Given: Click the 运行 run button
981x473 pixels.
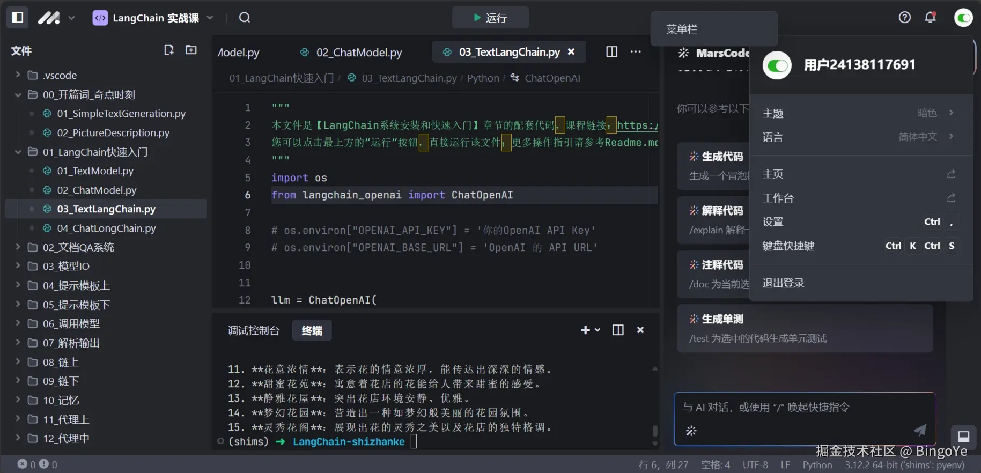Looking at the screenshot, I should click(x=490, y=18).
